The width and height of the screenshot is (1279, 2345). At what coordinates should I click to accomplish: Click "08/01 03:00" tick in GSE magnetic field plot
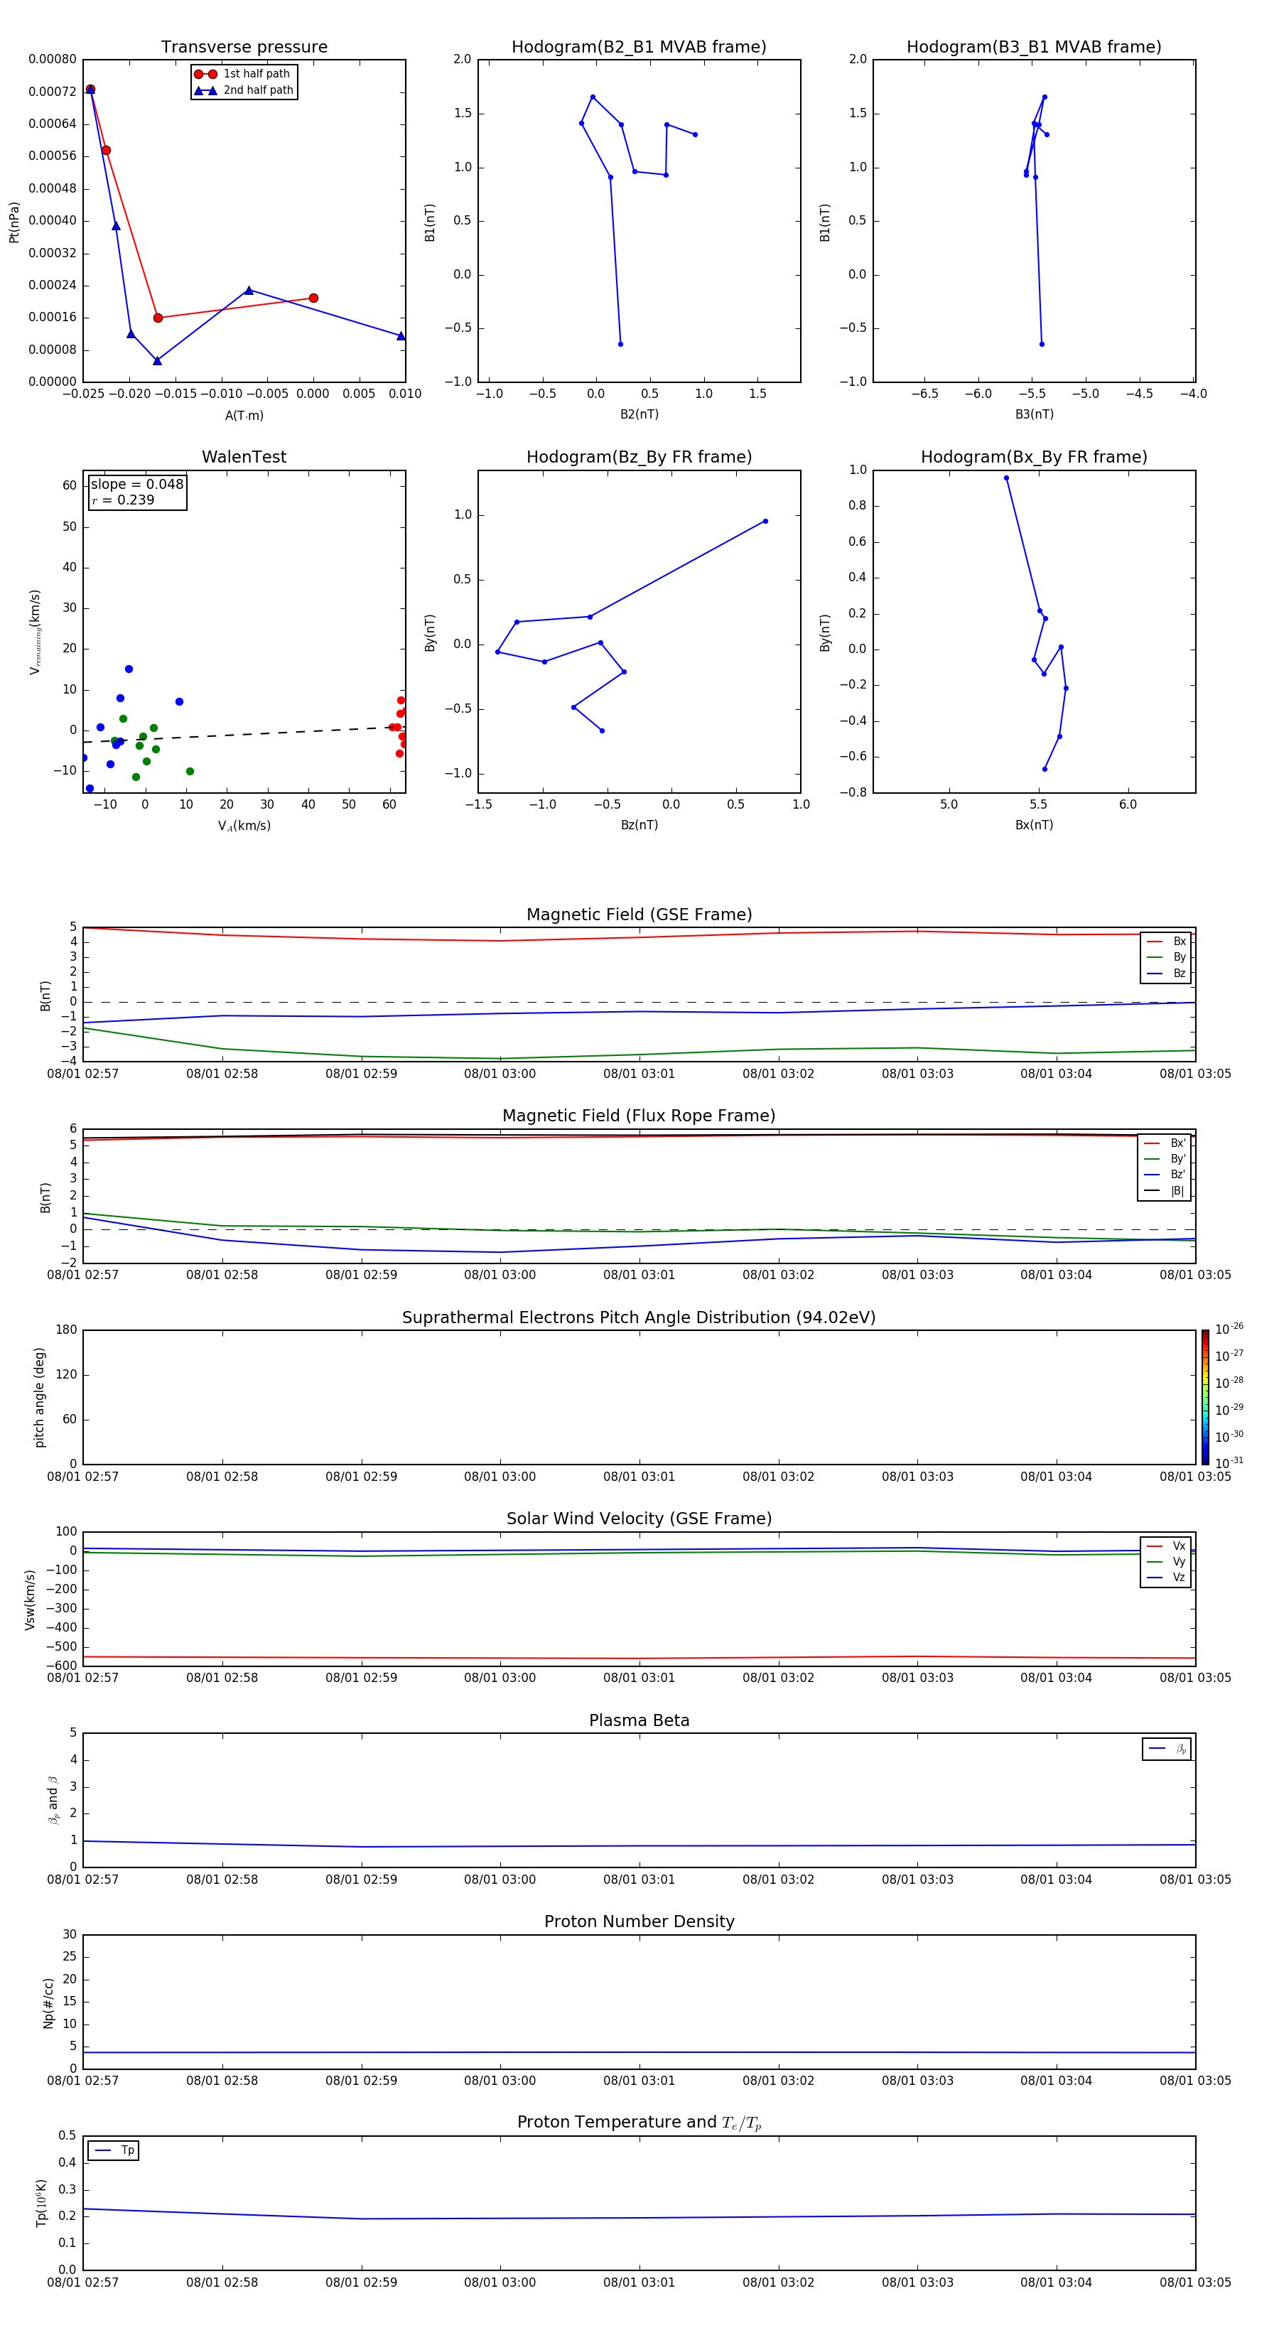[500, 1074]
